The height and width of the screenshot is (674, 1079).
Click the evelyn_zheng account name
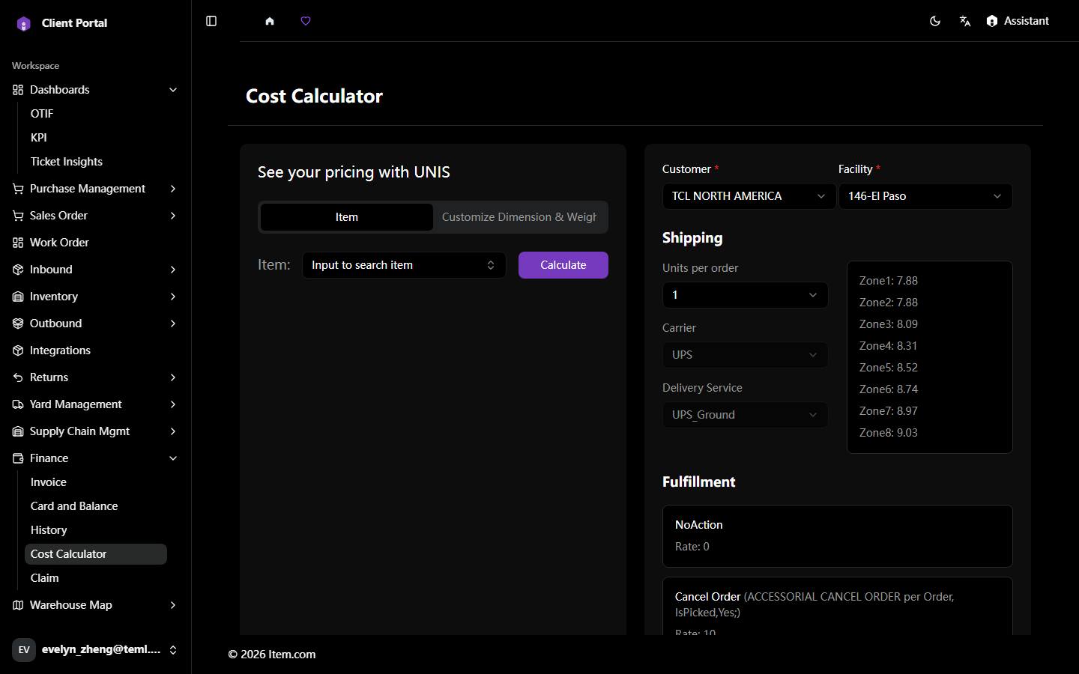101,649
